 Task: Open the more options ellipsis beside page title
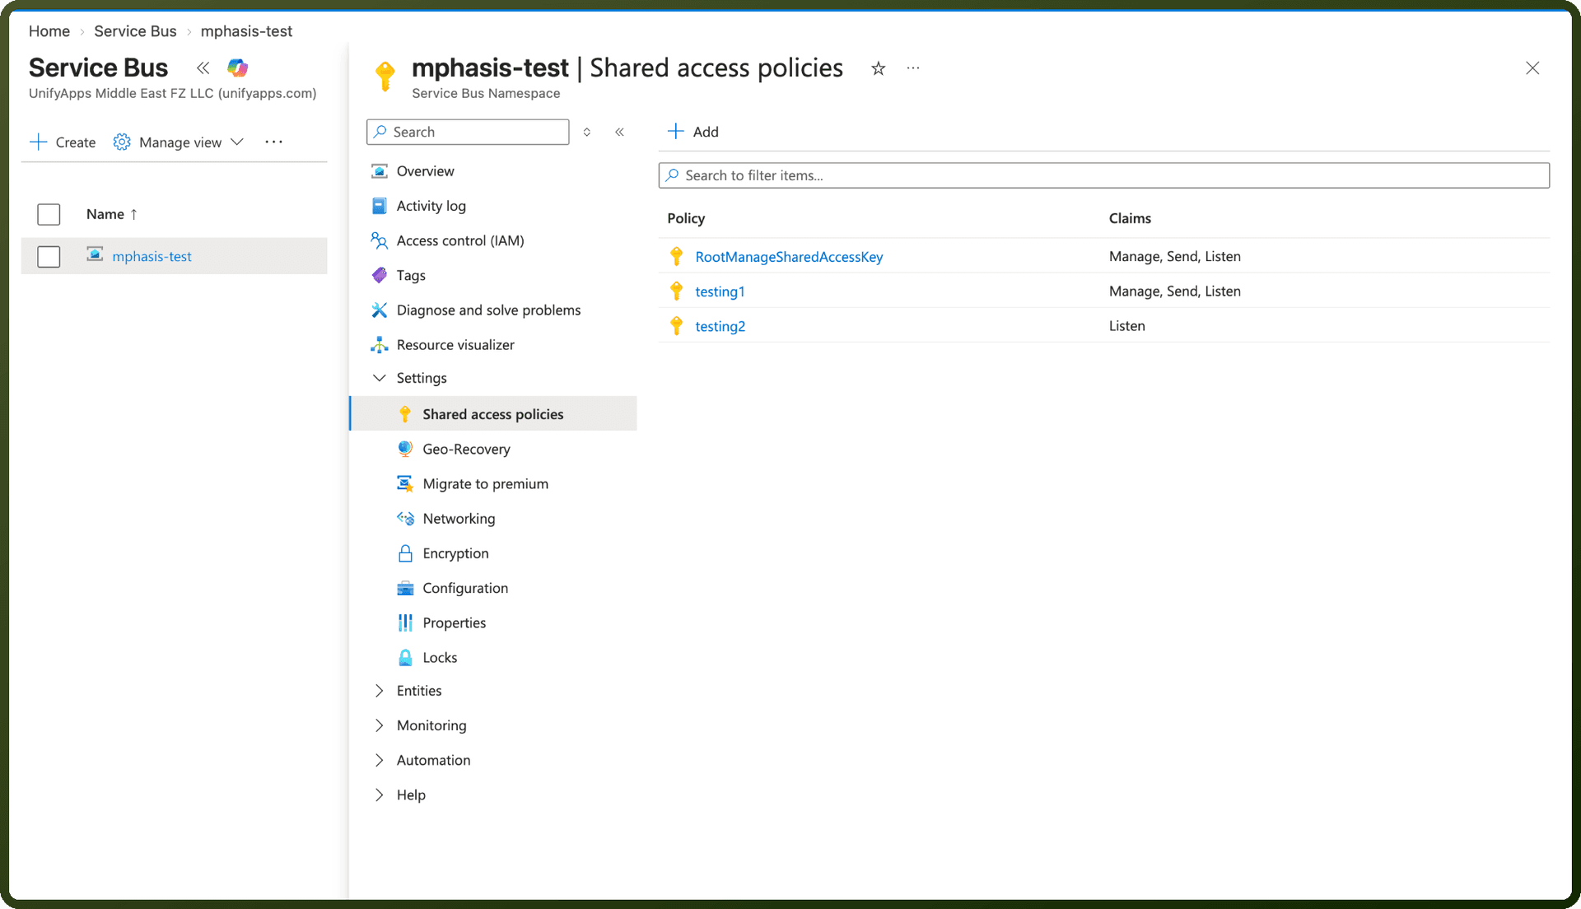coord(913,68)
